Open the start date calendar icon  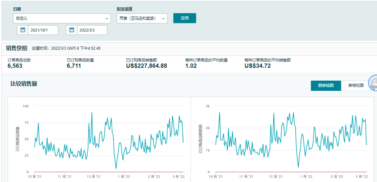click(23, 30)
